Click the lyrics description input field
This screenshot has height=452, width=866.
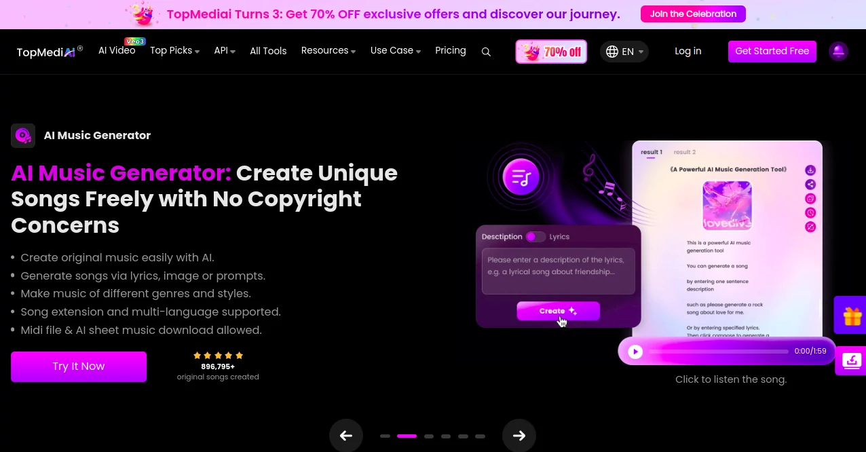click(557, 271)
